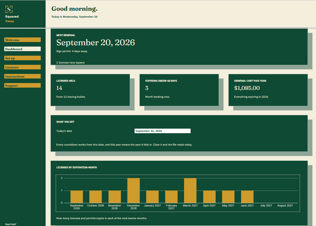316x226 pixels.
Task: Navigate to the Support section
Action: point(22,85)
